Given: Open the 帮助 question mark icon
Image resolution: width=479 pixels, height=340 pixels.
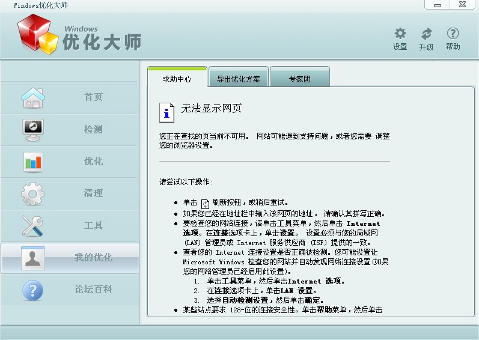Looking at the screenshot, I should click(453, 33).
